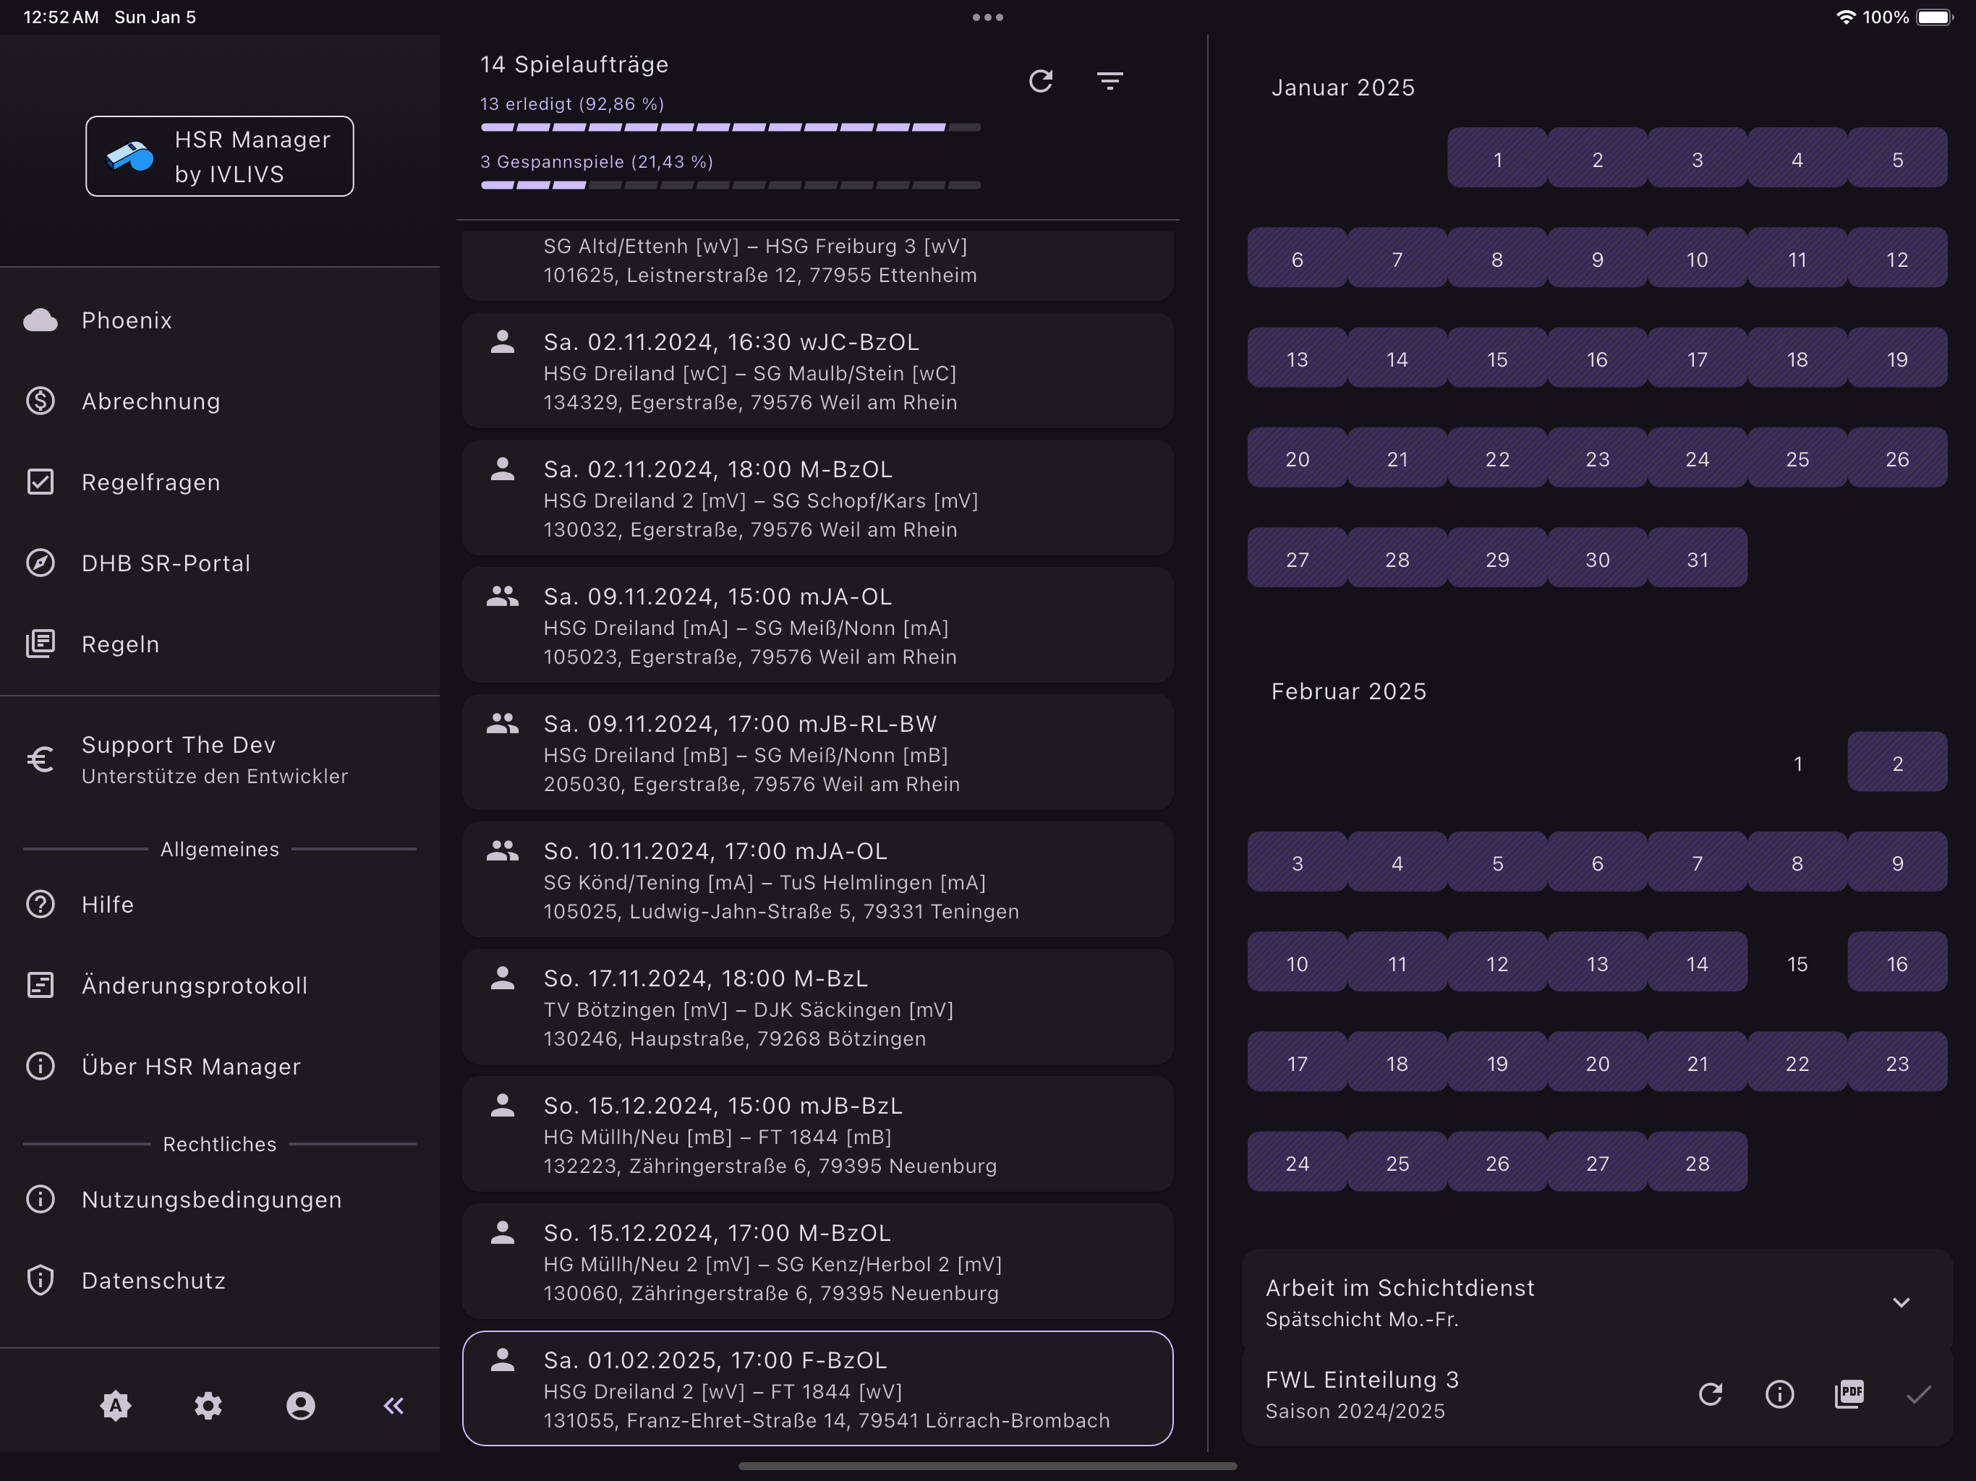Open the 15.12.2024 15:00 mJB-BzL game
Screen dimensions: 1976x1481
(817, 1135)
